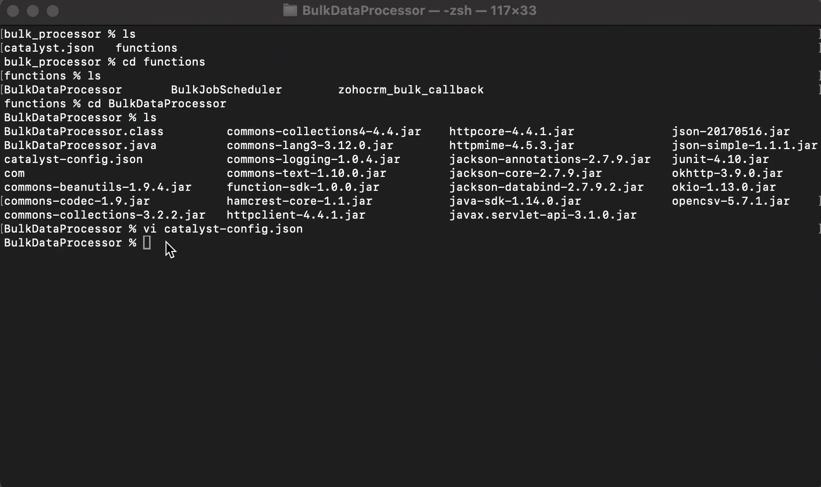Click the BulkJobScheduler directory name
This screenshot has width=821, height=487.
(226, 90)
